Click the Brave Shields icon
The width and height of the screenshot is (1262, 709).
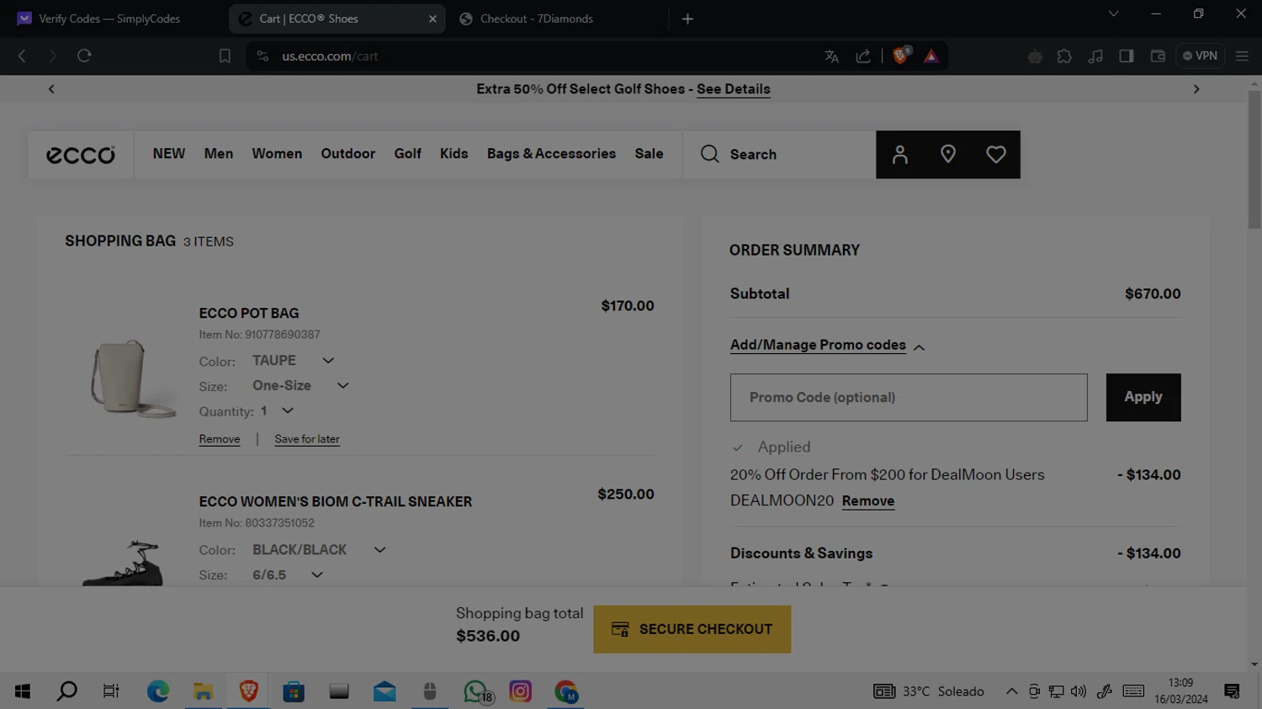(901, 56)
